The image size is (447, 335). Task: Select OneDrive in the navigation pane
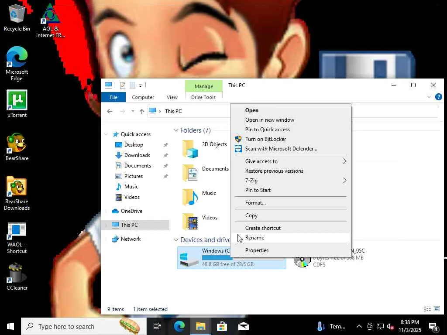(131, 211)
